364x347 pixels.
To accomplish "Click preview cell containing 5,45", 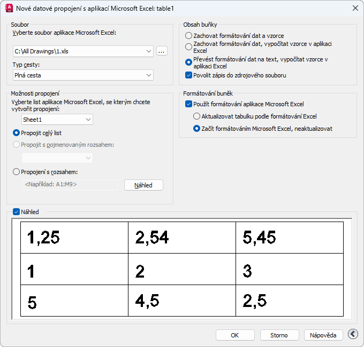I will coord(290,238).
